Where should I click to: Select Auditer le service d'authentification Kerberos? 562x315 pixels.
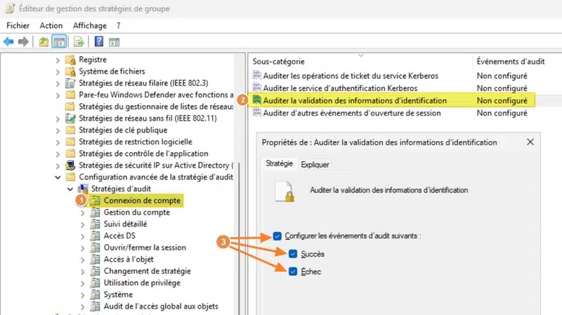[x=340, y=88]
